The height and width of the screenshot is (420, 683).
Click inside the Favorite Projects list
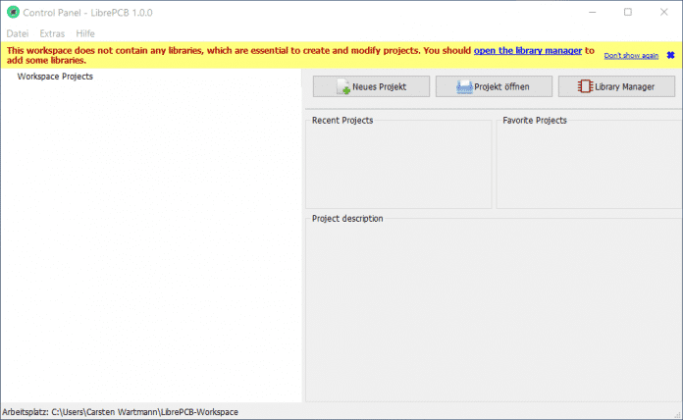coord(589,167)
